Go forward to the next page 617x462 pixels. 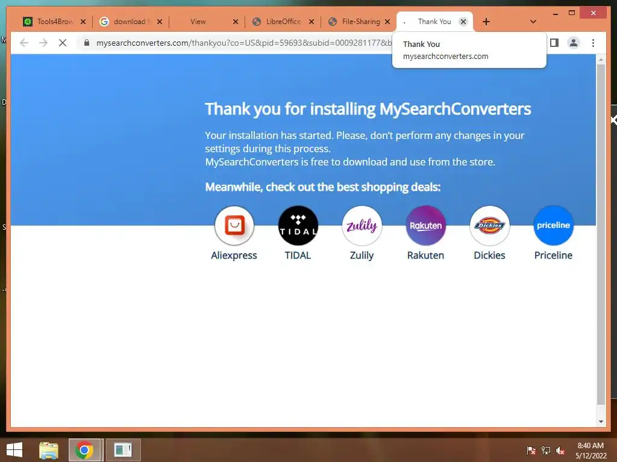pyautogui.click(x=43, y=43)
